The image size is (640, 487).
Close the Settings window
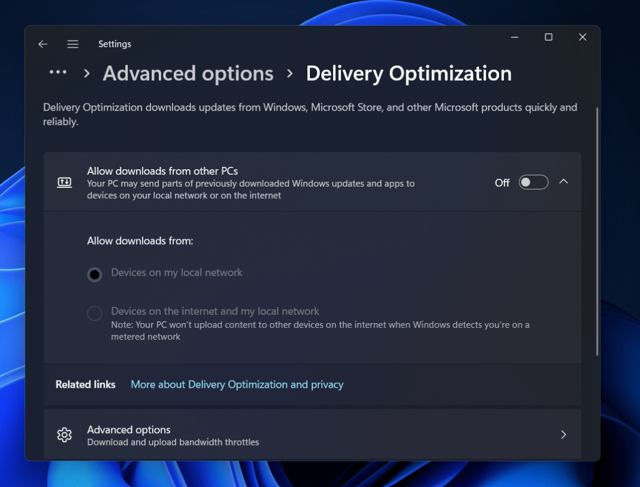coord(582,36)
